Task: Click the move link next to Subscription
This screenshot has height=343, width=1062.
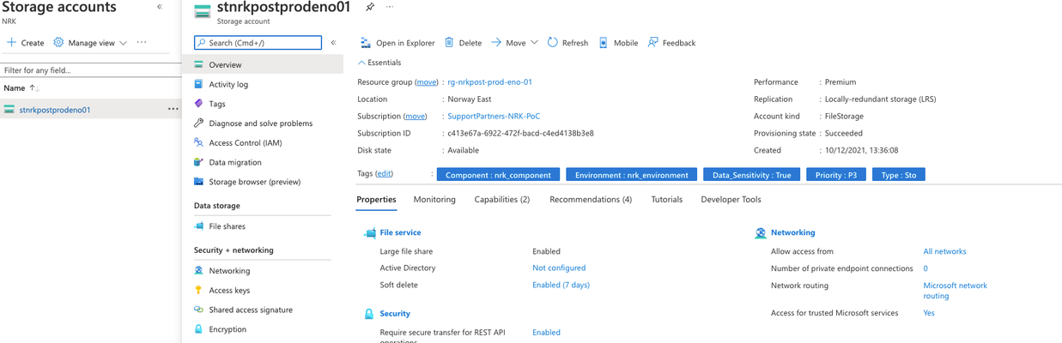Action: coord(416,116)
